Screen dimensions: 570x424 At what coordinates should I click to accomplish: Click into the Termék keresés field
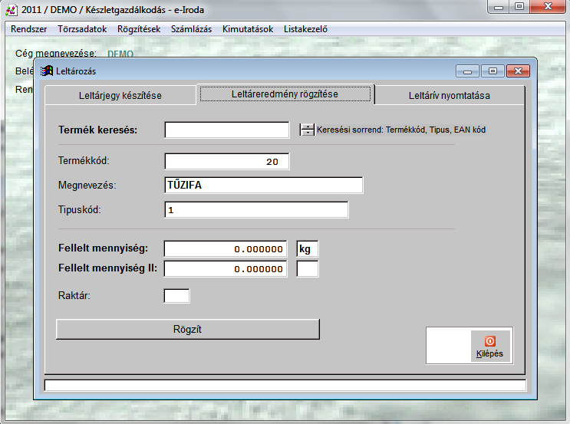(226, 130)
